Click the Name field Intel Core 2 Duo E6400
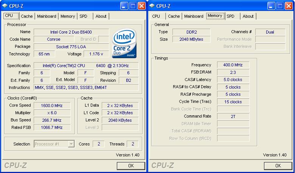 [x=71, y=32]
